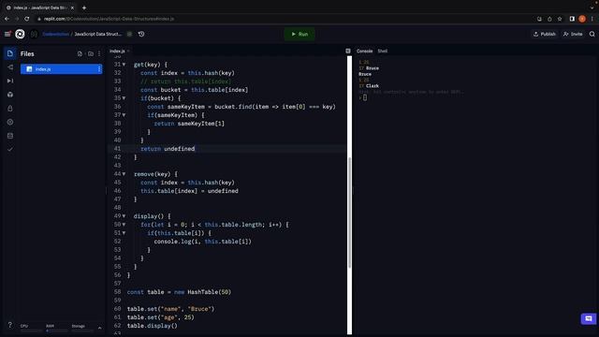Image resolution: width=599 pixels, height=337 pixels.
Task: Click the editor vertical scrollbar
Action: (x=349, y=212)
